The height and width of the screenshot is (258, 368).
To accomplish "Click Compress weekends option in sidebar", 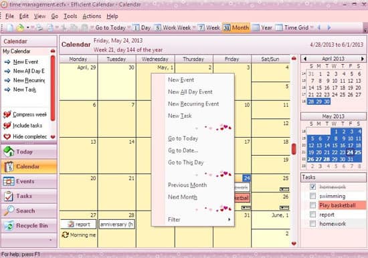I will (x=29, y=114).
